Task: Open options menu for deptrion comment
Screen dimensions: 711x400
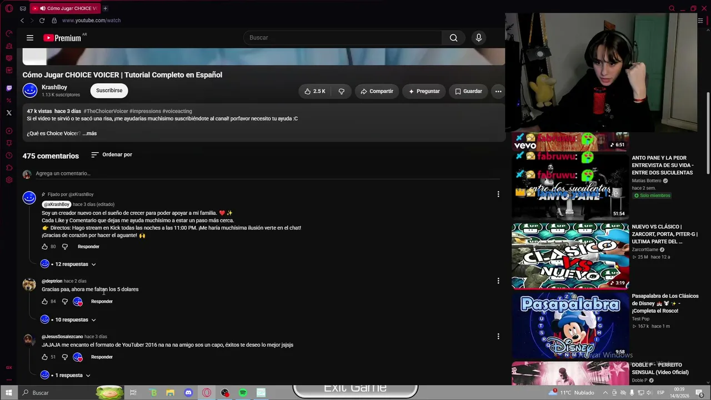Action: 498,281
